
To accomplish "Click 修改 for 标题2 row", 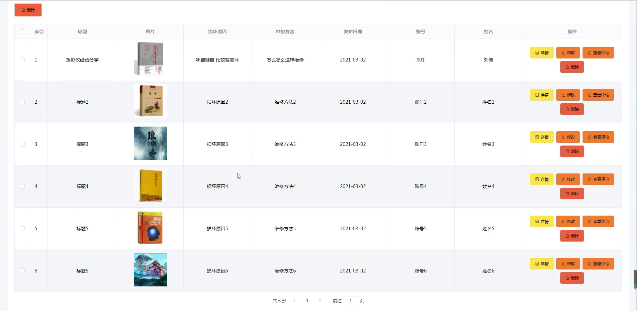I will (x=568, y=95).
